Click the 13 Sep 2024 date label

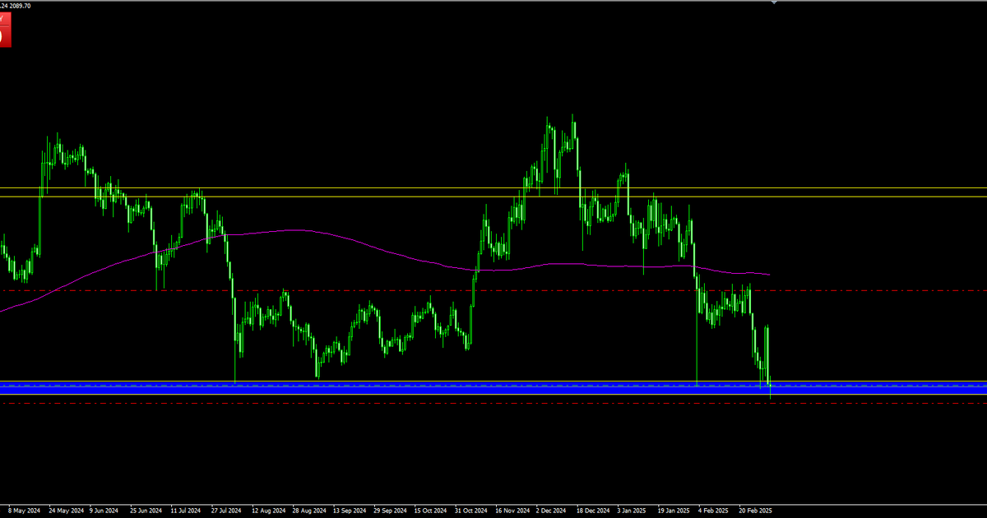point(350,510)
